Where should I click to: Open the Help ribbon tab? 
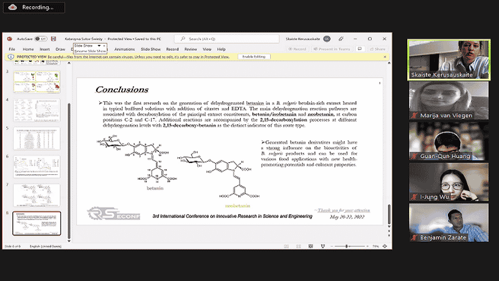click(221, 49)
